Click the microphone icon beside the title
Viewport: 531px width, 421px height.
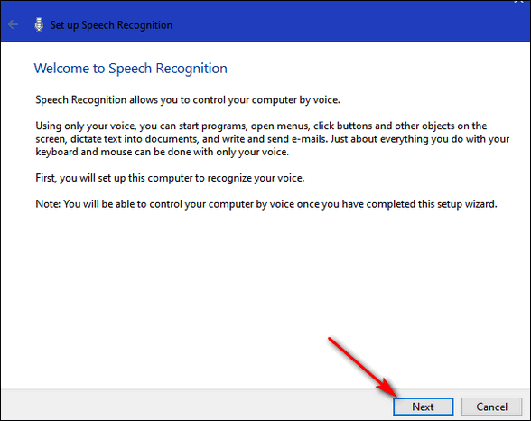[39, 24]
